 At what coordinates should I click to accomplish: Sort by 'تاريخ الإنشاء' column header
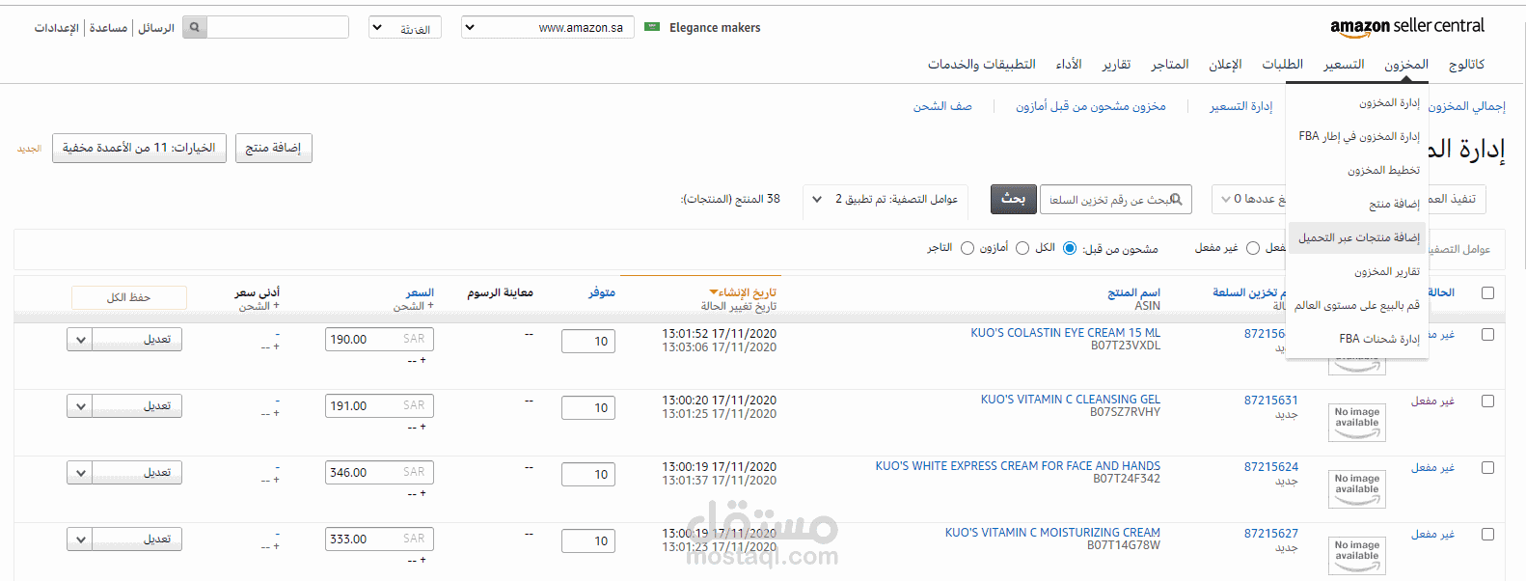click(743, 292)
